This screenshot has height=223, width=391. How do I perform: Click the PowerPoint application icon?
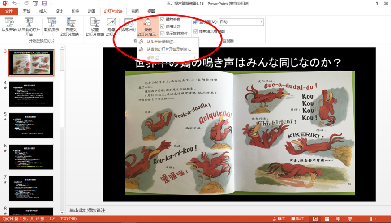point(5,4)
